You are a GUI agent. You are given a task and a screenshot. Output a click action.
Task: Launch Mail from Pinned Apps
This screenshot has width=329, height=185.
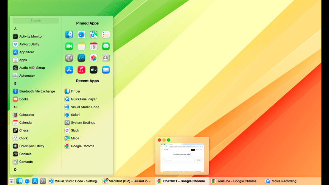click(106, 70)
